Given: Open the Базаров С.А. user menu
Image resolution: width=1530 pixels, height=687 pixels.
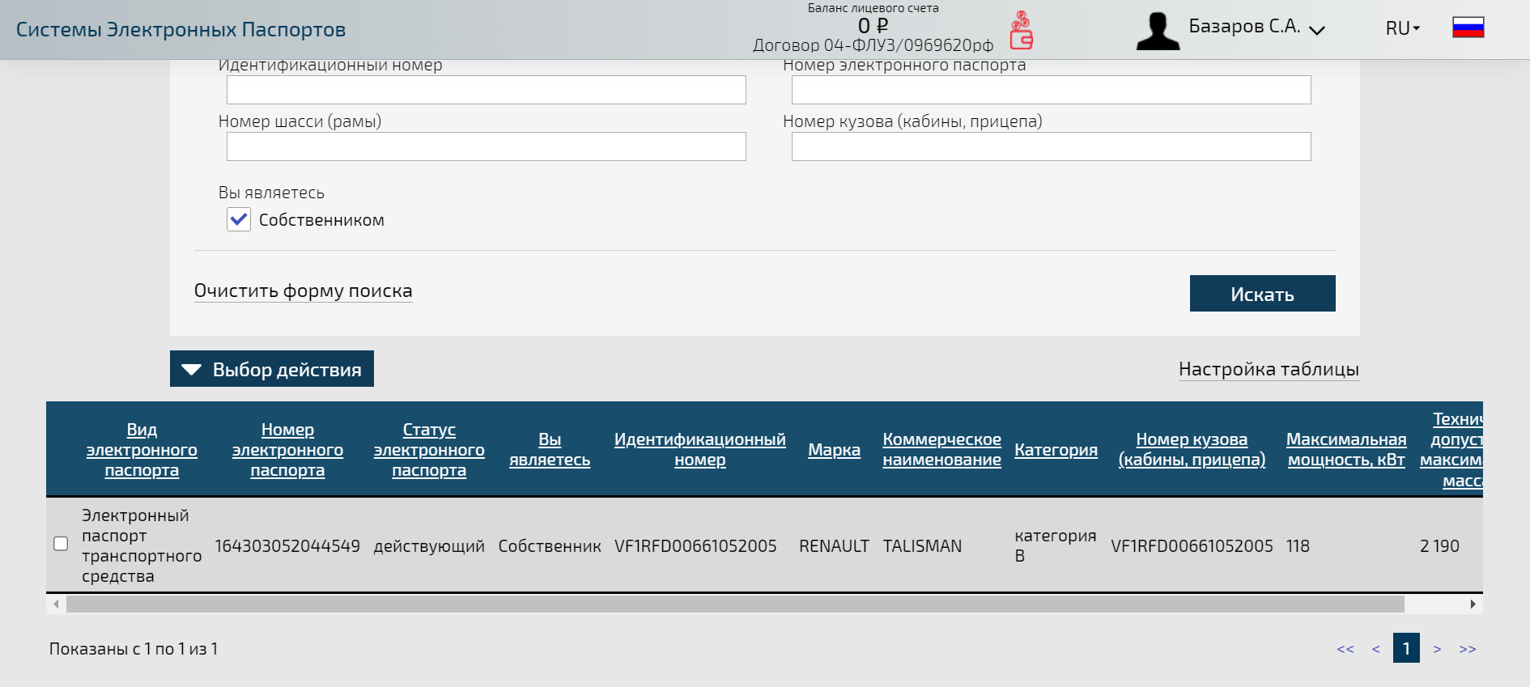Looking at the screenshot, I should click(x=1256, y=27).
